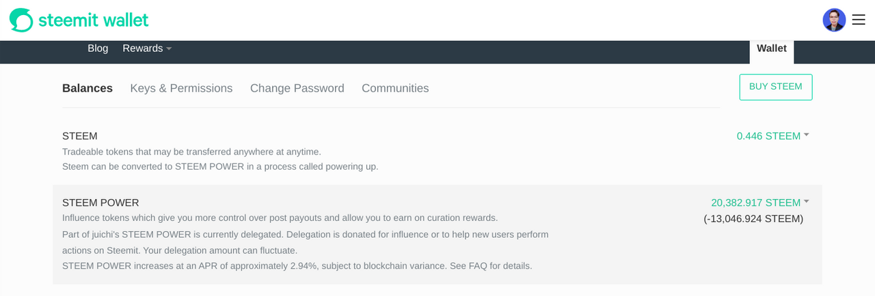Screen dimensions: 875x296
Task: Open the hamburger menu icon
Action: 859,20
